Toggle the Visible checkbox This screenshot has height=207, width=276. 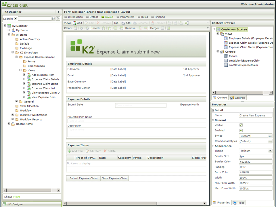241,125
